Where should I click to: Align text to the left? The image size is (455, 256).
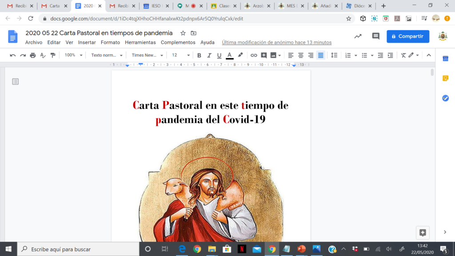pos(291,55)
